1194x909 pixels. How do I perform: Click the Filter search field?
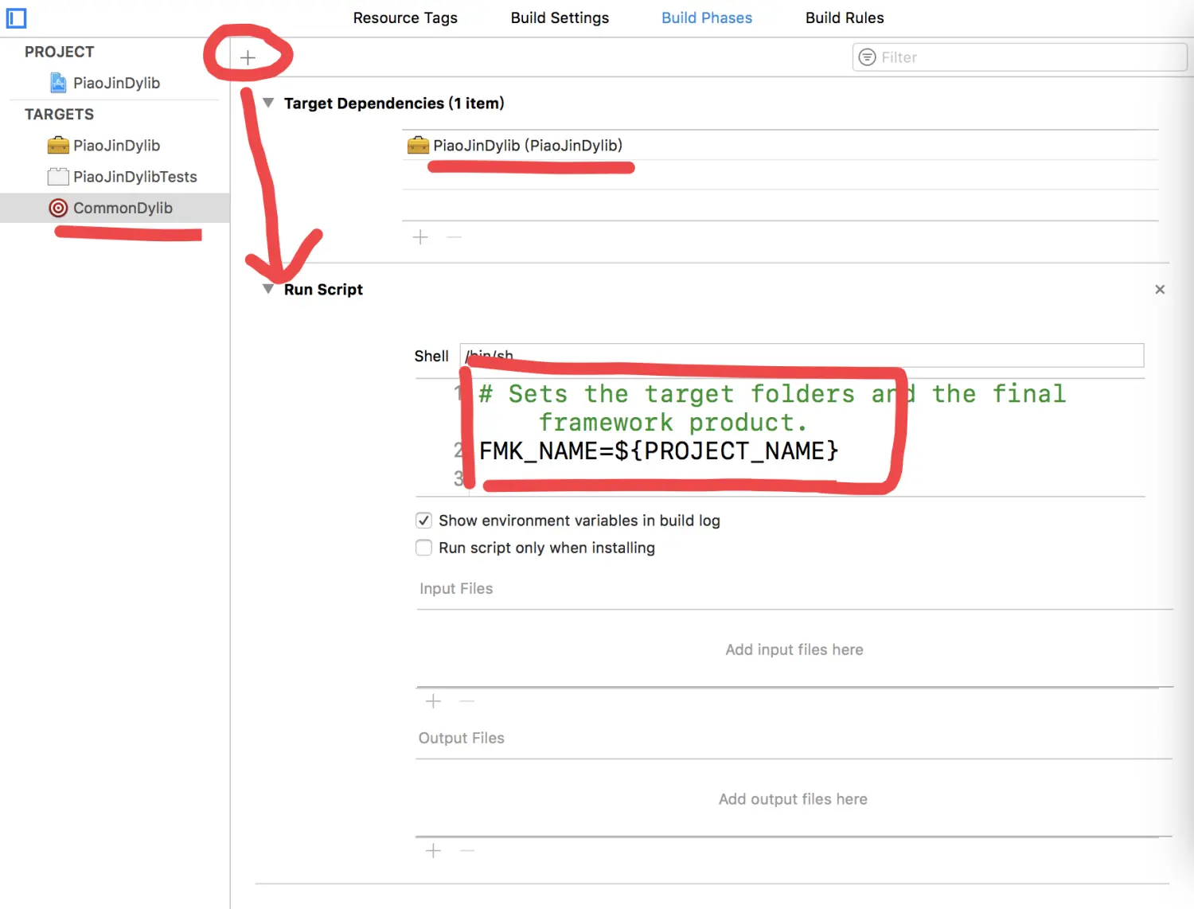click(x=1020, y=57)
